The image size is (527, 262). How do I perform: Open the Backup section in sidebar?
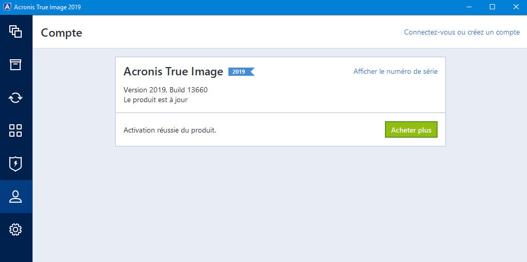pos(16,31)
